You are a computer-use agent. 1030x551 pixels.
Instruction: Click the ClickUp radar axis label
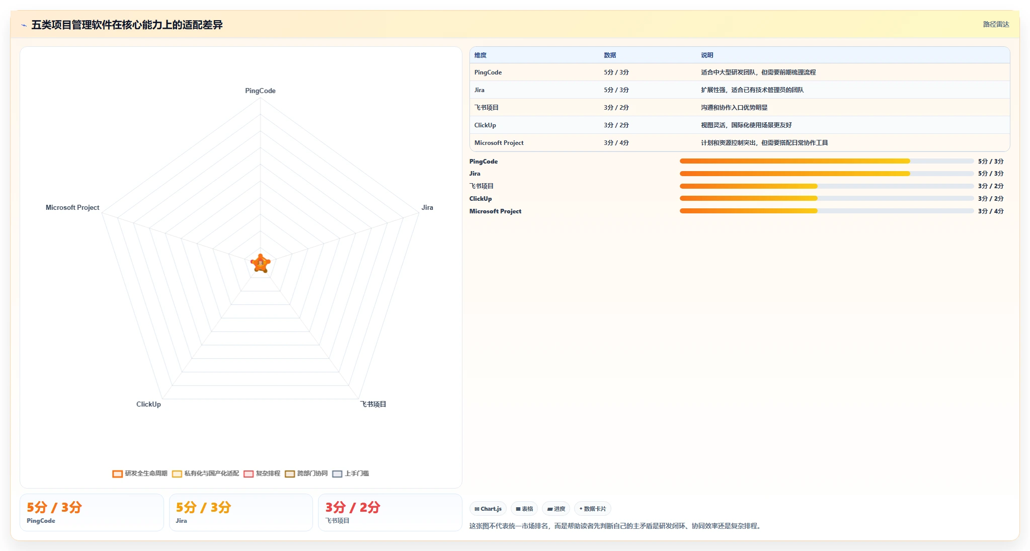148,404
